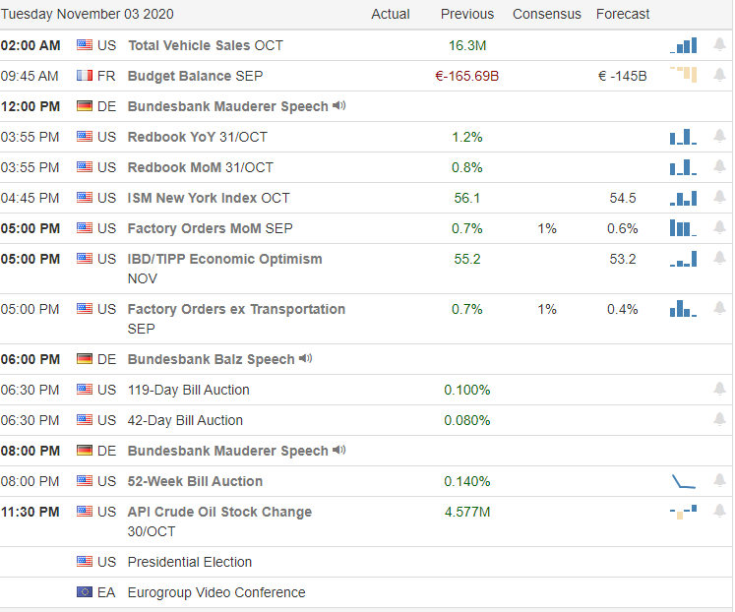
Task: Click the ISM New York Index chart icon
Action: coord(684,198)
